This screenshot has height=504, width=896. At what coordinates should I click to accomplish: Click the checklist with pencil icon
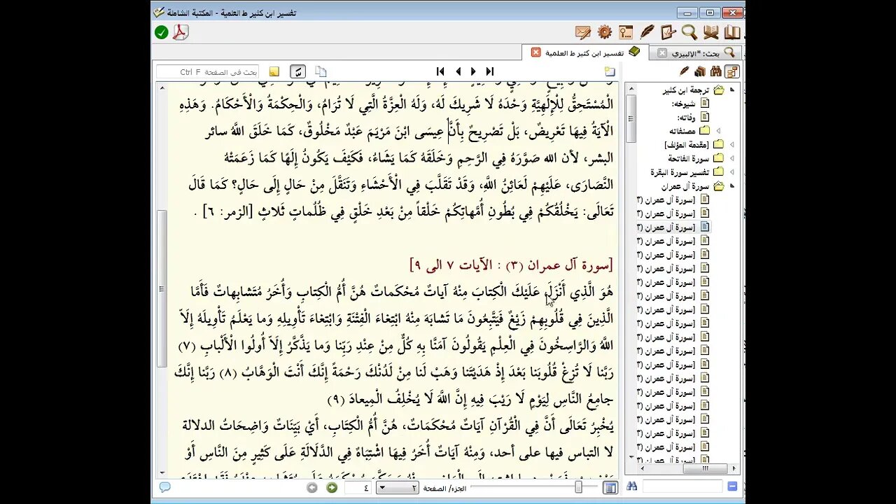668,32
